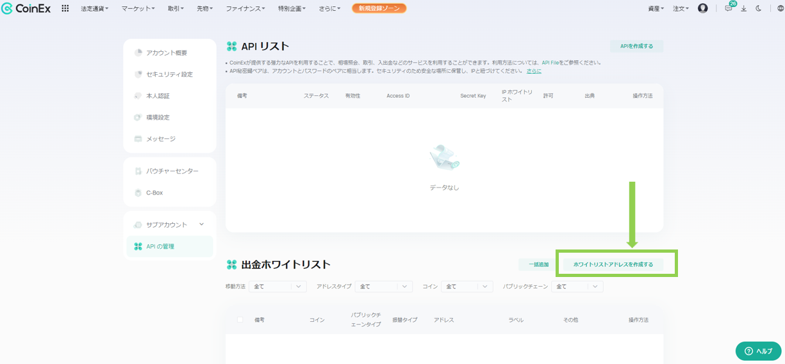This screenshot has height=364, width=785.
Task: Open the パブリックチェーン filter dropdown
Action: click(x=577, y=287)
